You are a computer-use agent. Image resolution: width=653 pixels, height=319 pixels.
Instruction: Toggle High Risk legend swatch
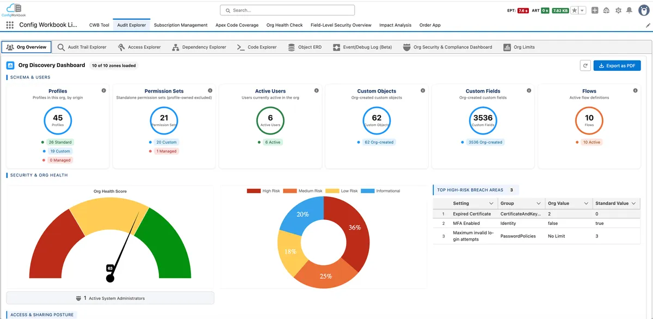tap(254, 191)
